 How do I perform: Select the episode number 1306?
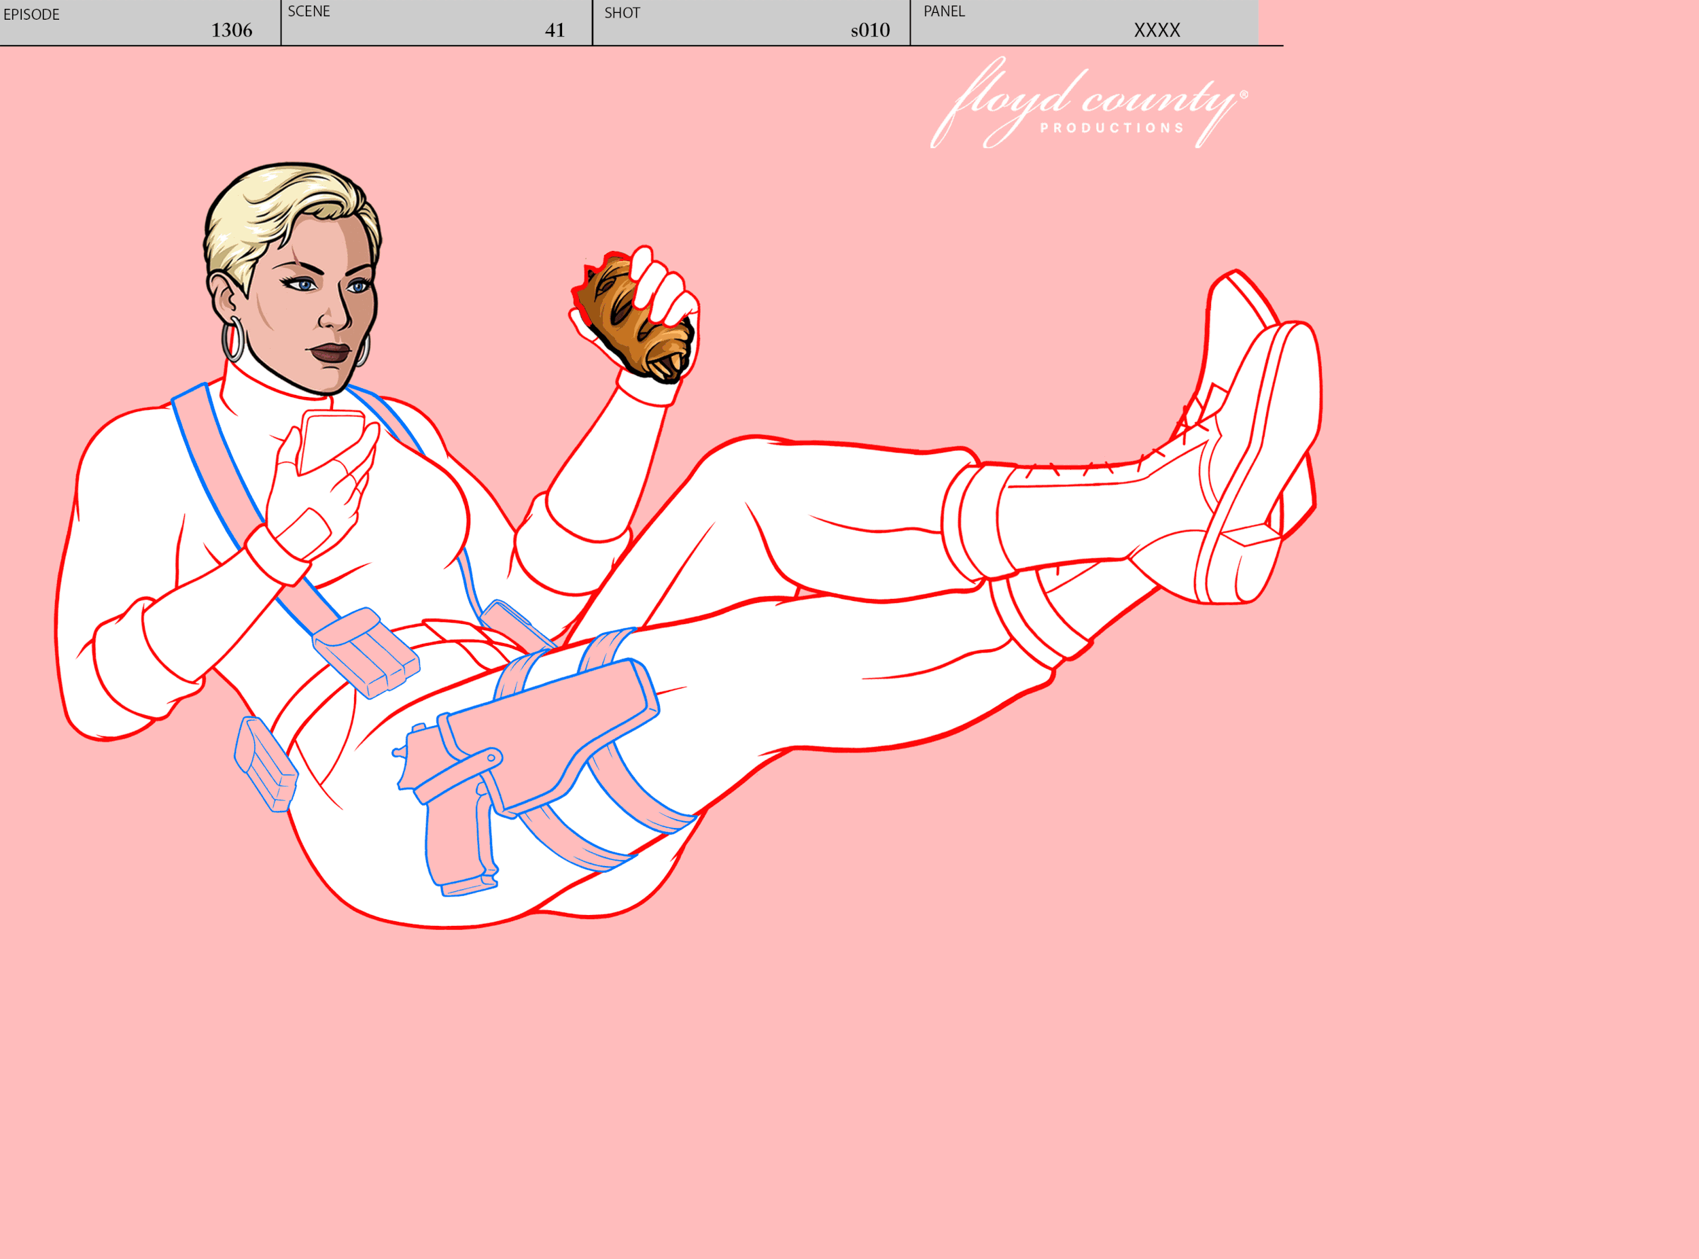coord(232,31)
